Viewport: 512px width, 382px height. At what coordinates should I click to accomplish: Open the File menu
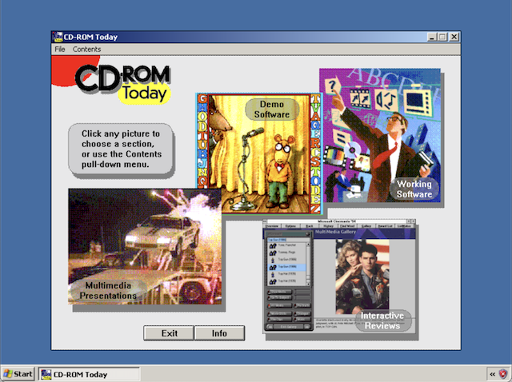tap(60, 50)
